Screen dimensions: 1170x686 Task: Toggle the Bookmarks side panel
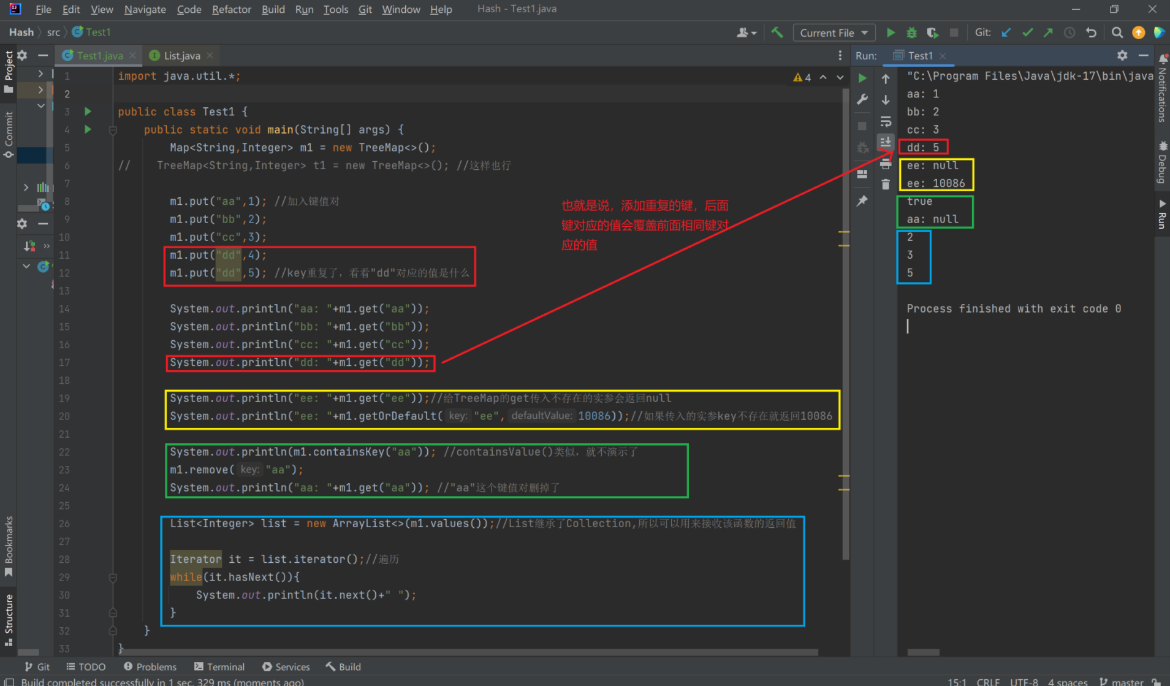pyautogui.click(x=9, y=546)
